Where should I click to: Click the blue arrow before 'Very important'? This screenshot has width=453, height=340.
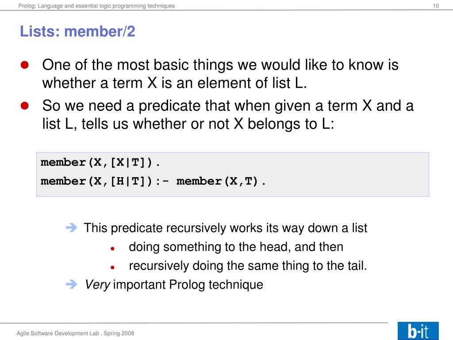click(71, 285)
